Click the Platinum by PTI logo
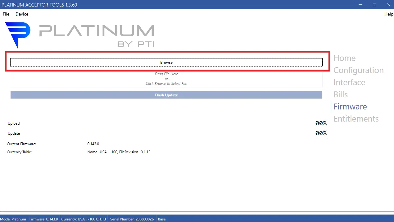This screenshot has width=394, height=222. (80, 35)
